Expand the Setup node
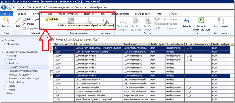Screen dimensions: 235x103 (5, 94)
